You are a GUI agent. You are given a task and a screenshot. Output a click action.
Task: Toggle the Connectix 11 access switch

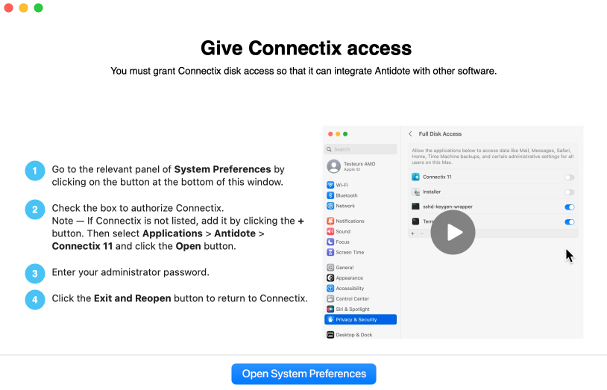pos(569,177)
